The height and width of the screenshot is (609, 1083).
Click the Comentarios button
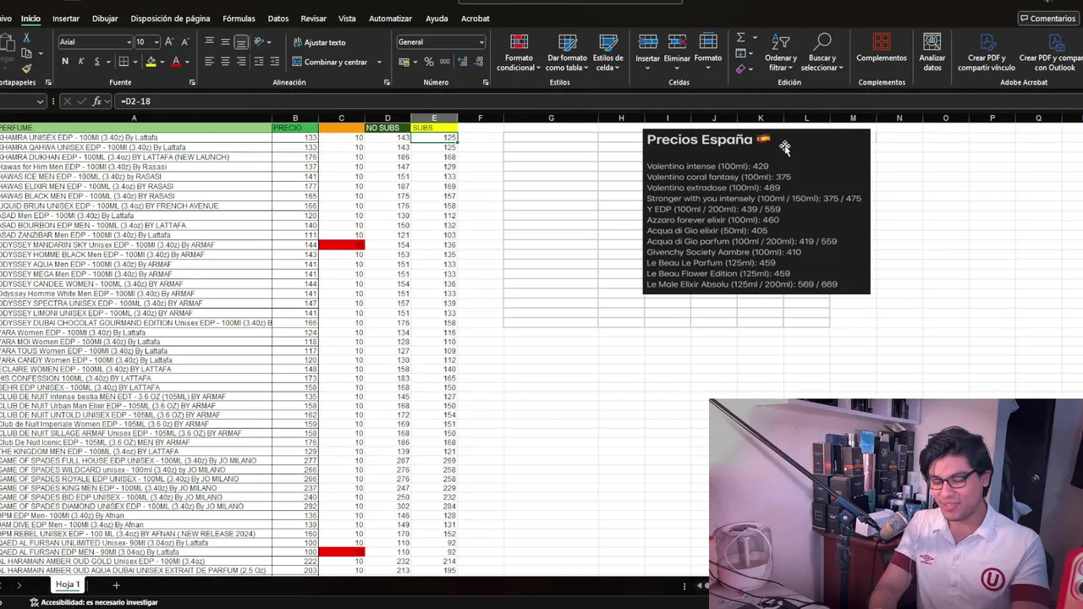coord(1047,19)
